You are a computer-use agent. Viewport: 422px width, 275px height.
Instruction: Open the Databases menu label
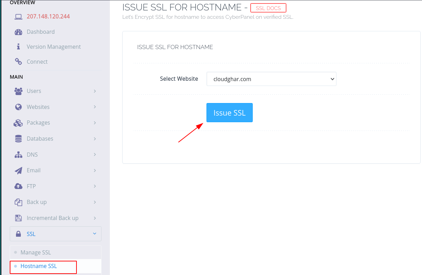pos(40,139)
